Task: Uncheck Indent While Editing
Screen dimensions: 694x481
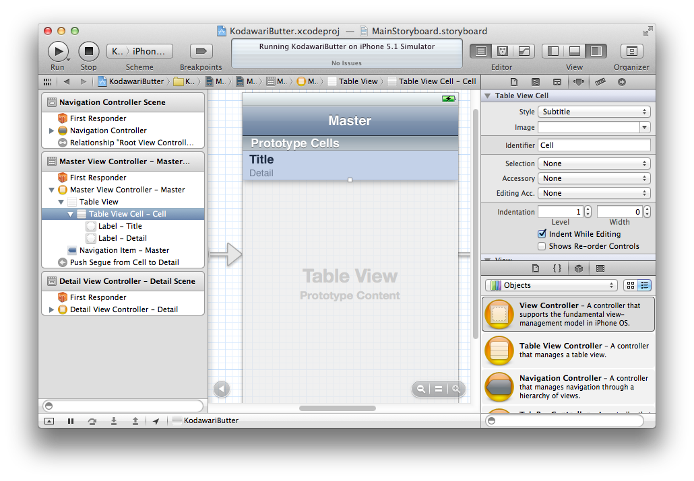Action: coord(542,234)
